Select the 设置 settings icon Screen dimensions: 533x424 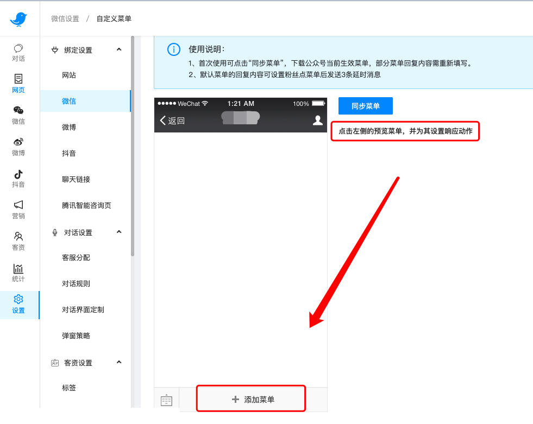pyautogui.click(x=18, y=304)
